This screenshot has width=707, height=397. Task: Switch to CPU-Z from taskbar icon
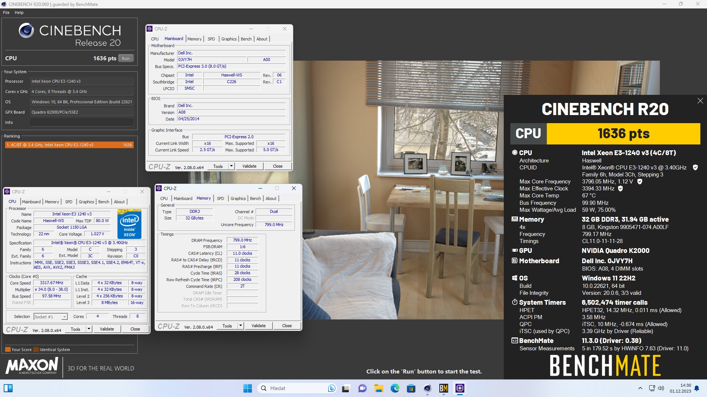tap(460, 388)
